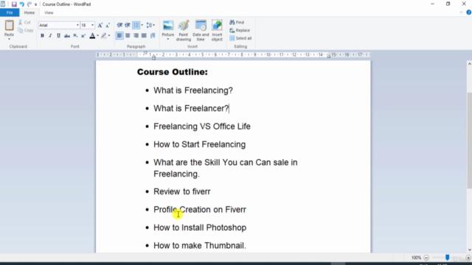Click the scroll down arrow
Image resolution: width=472 pixels, height=265 pixels.
[469, 250]
